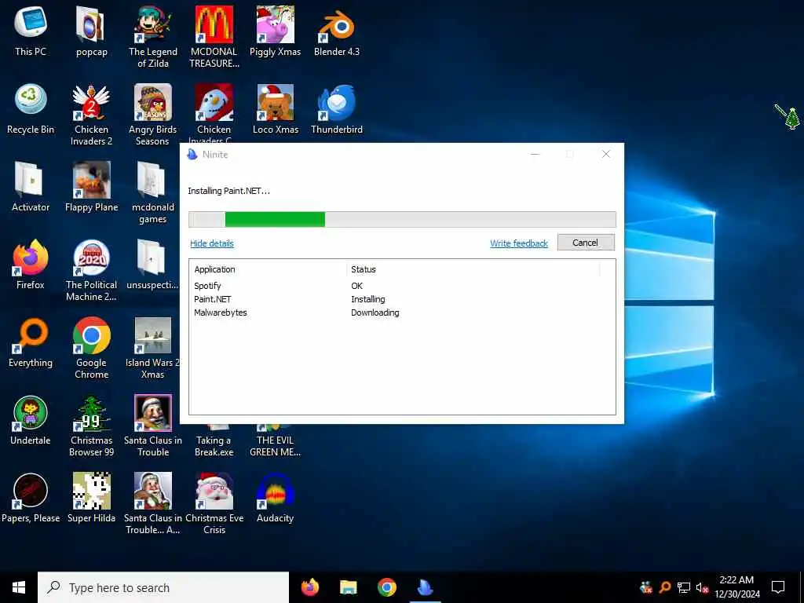The height and width of the screenshot is (603, 804).
Task: Close the Ninite window
Action: tap(605, 154)
